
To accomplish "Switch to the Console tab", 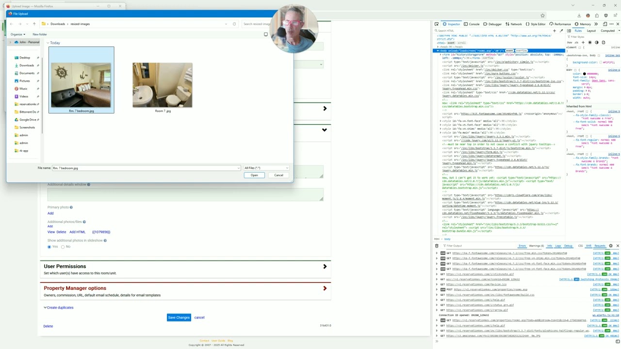I will point(472,24).
